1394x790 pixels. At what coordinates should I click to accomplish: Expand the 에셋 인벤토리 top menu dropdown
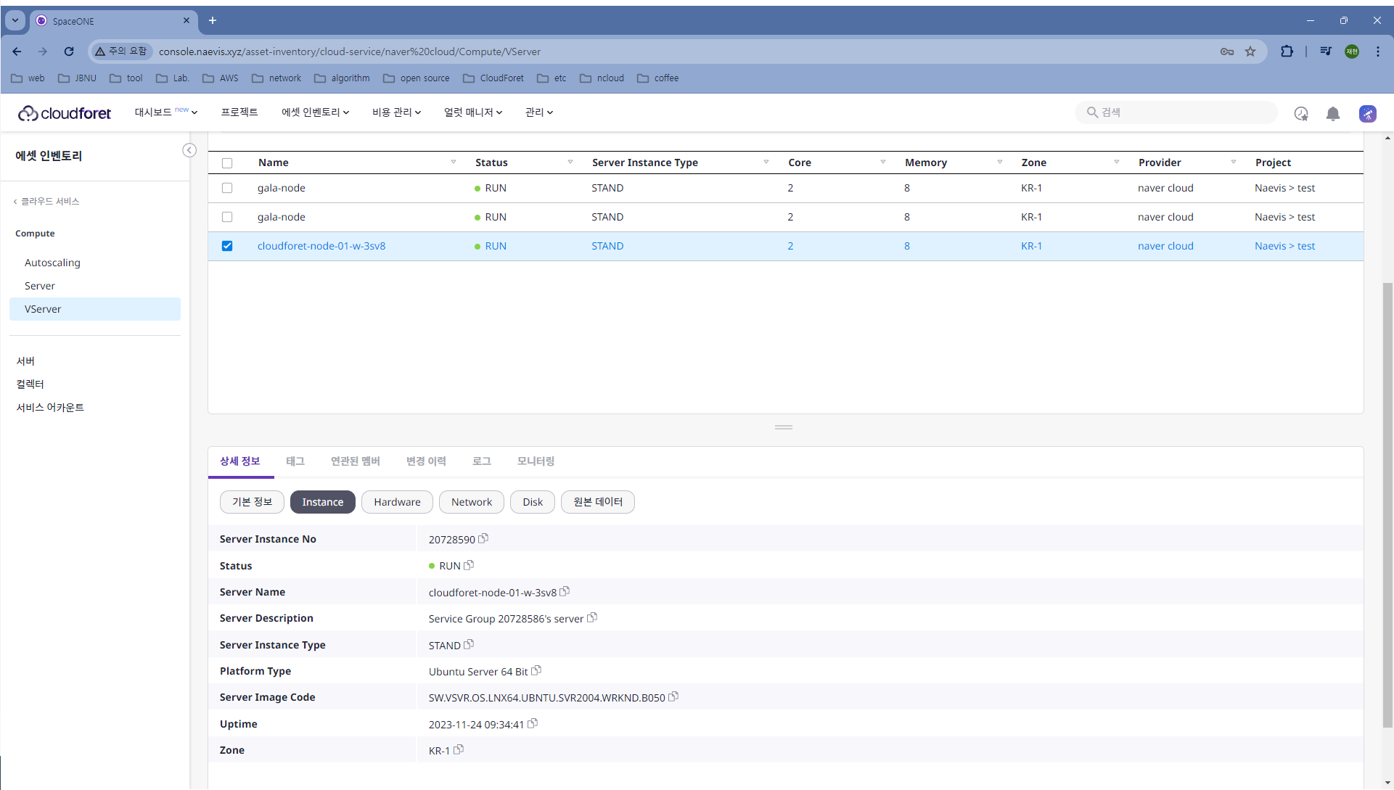coord(315,112)
